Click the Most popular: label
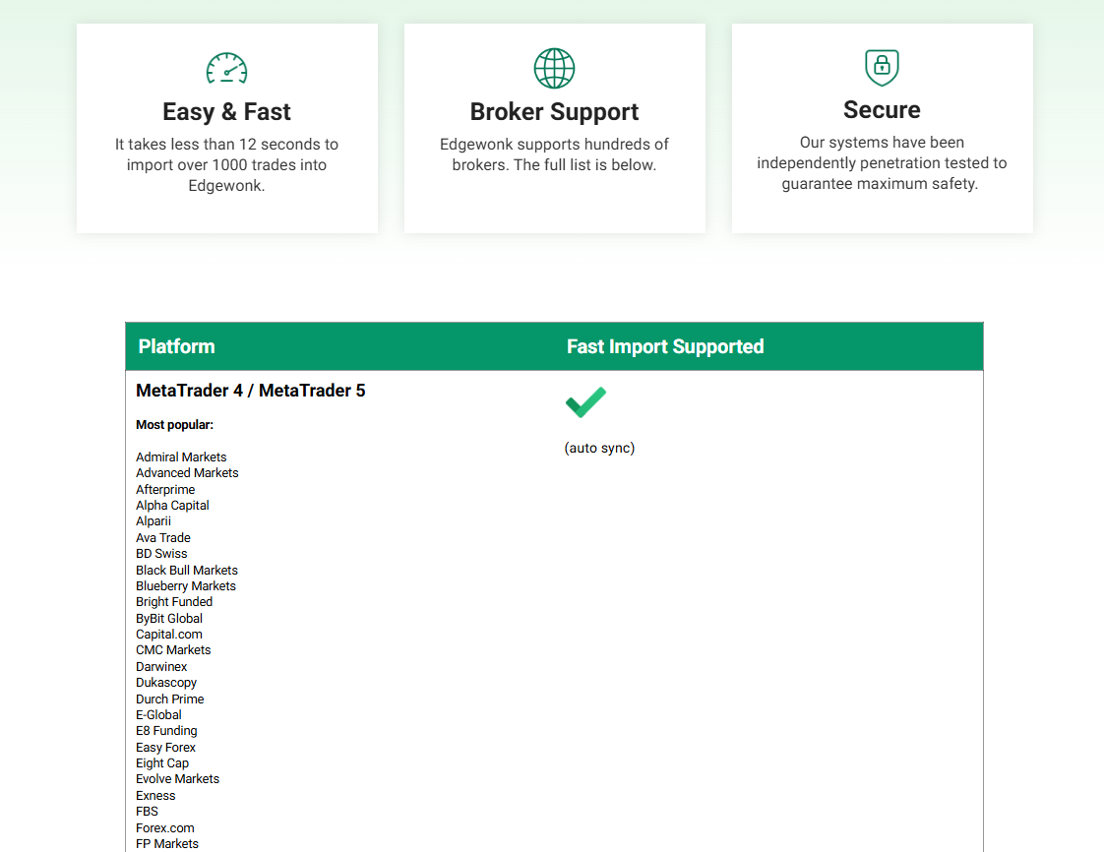The height and width of the screenshot is (852, 1104). pos(174,425)
